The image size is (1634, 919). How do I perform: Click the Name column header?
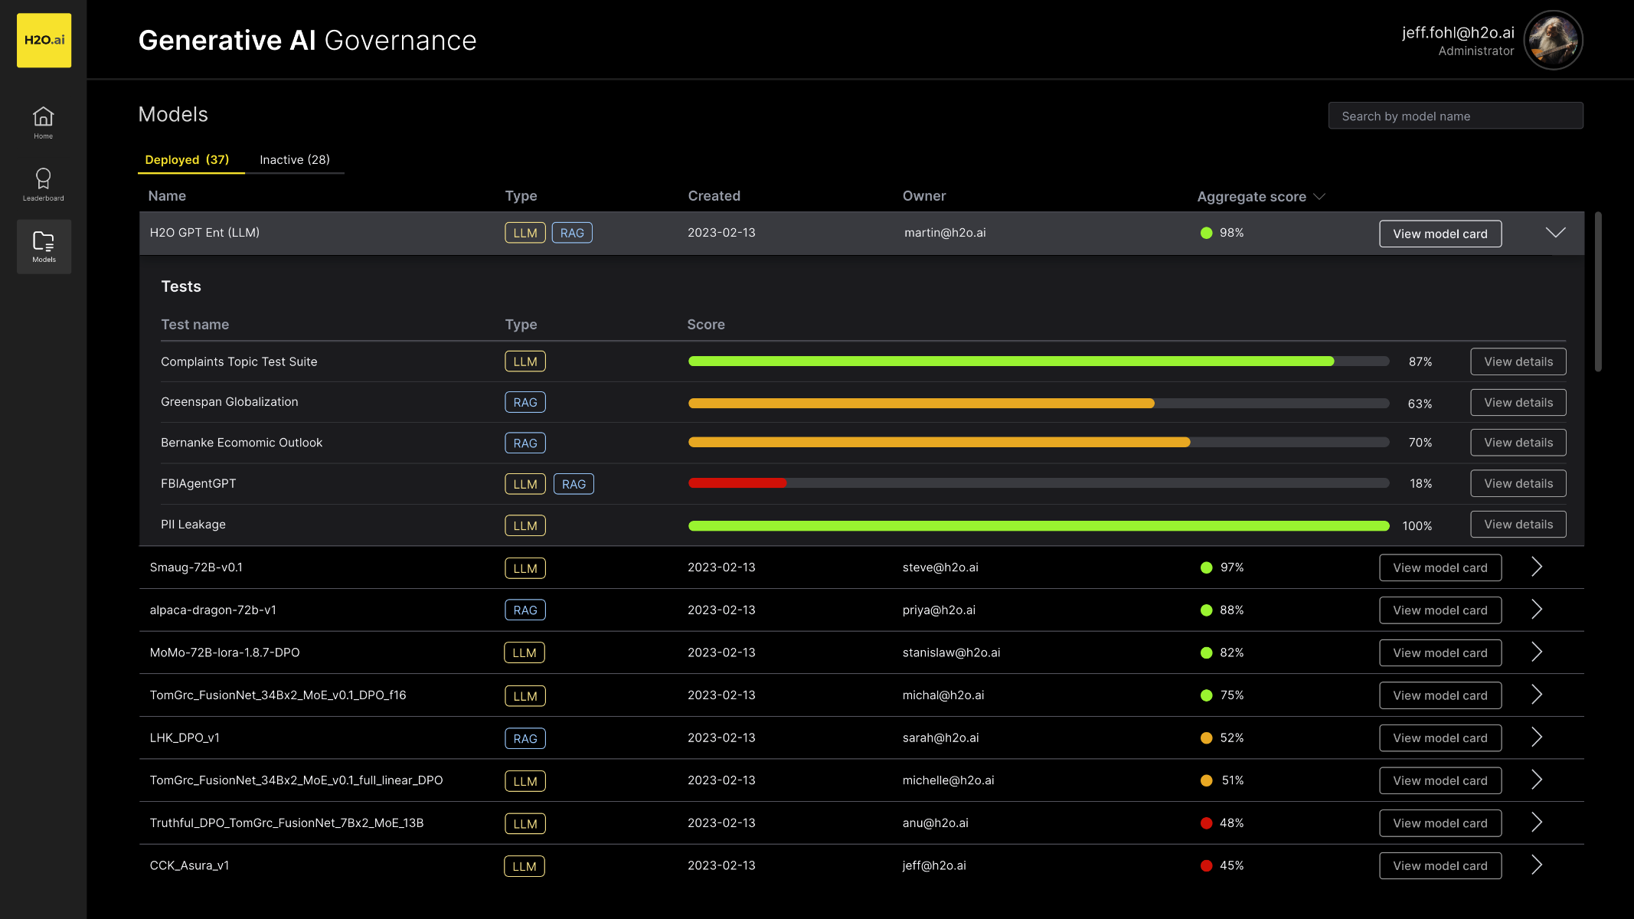pyautogui.click(x=167, y=196)
